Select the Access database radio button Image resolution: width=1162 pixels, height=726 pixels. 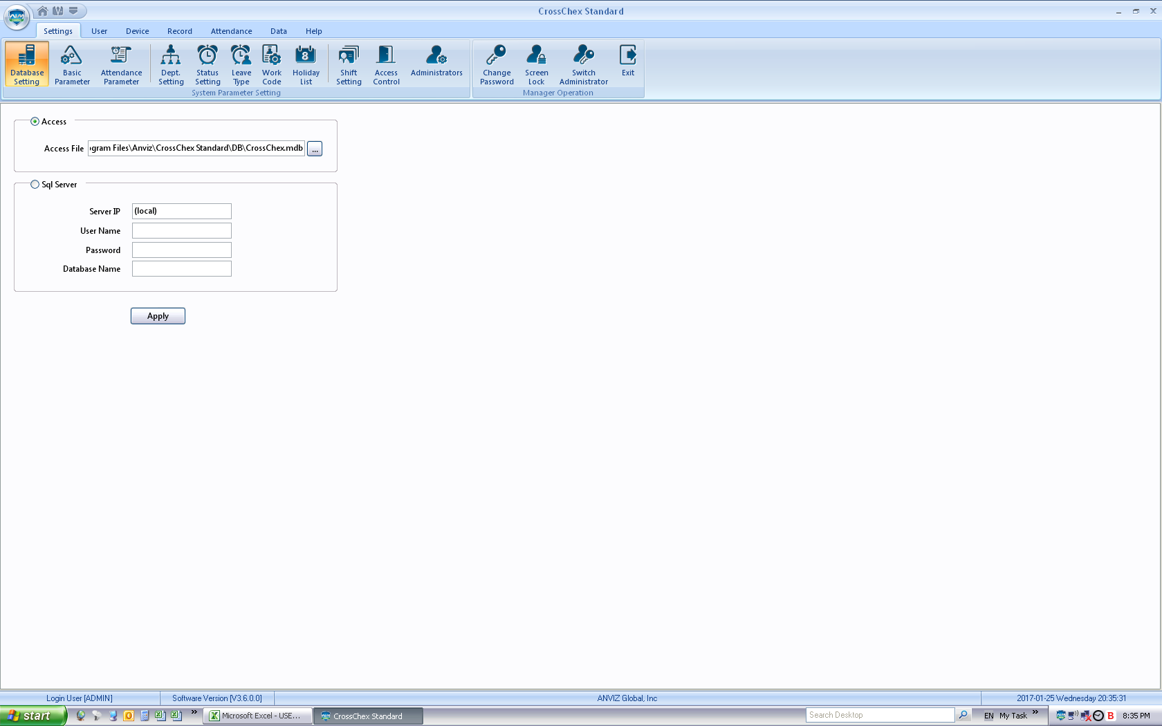click(x=35, y=122)
